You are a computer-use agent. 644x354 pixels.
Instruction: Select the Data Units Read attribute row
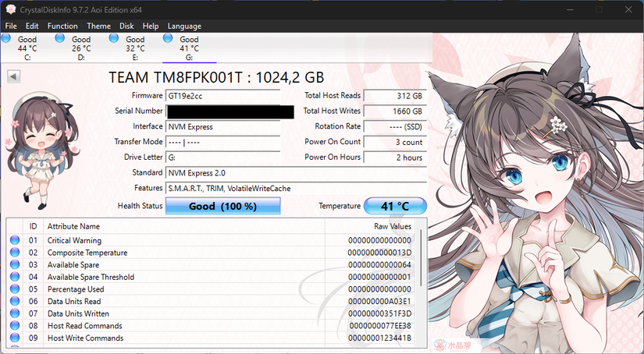(x=211, y=301)
